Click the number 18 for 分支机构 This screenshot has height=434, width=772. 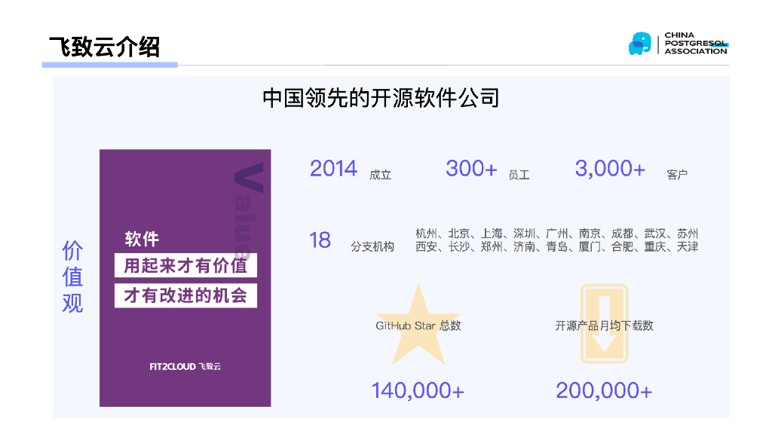coord(320,240)
